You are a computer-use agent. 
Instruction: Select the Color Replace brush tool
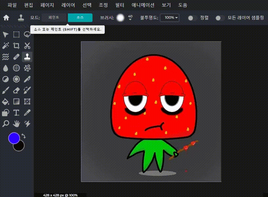point(27,90)
